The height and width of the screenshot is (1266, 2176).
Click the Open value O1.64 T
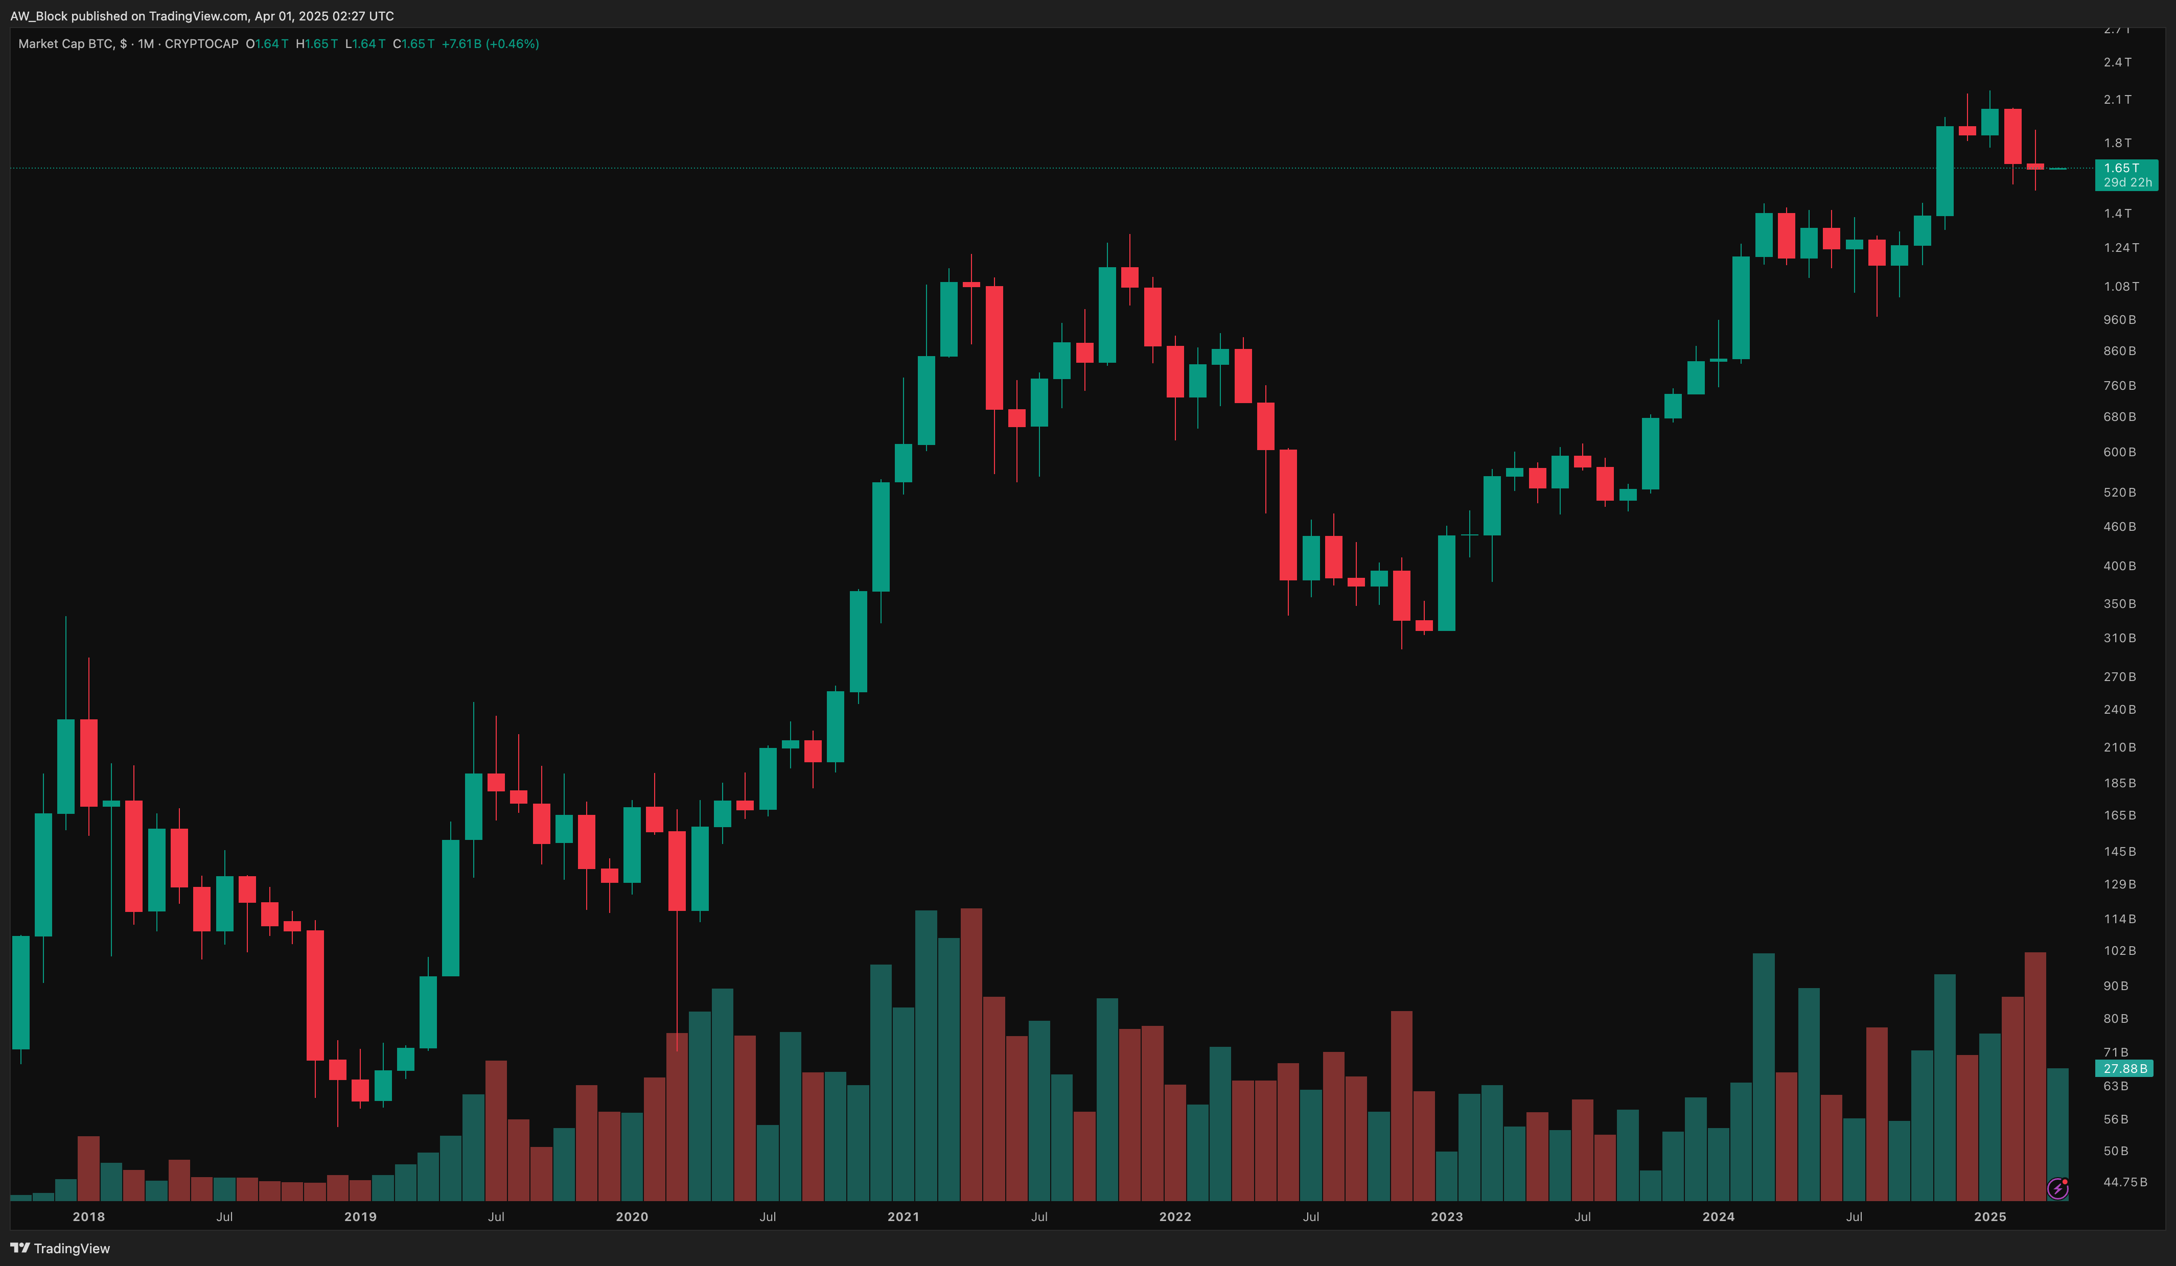[267, 43]
